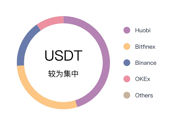This screenshot has height=123, width=185.
Task: Click the tan Others legend dot
Action: pyautogui.click(x=127, y=95)
